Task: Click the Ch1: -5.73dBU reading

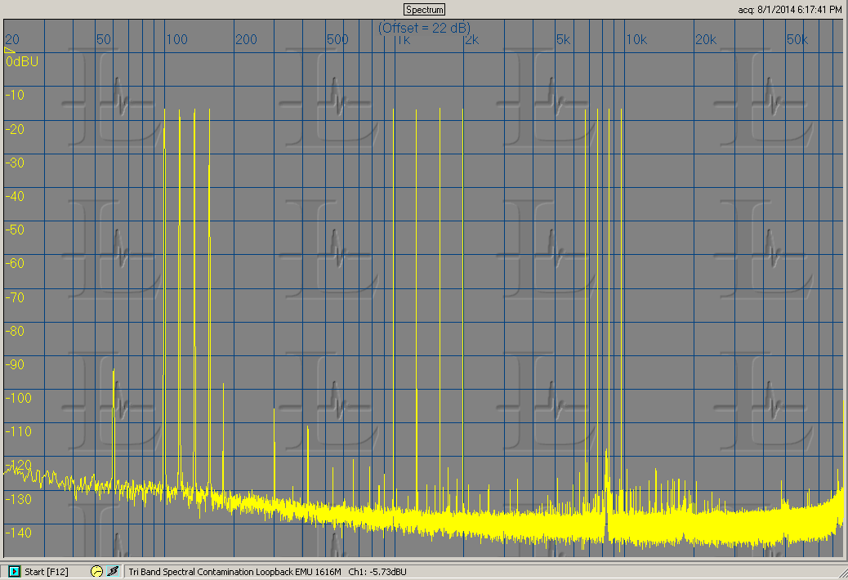Action: pyautogui.click(x=377, y=571)
